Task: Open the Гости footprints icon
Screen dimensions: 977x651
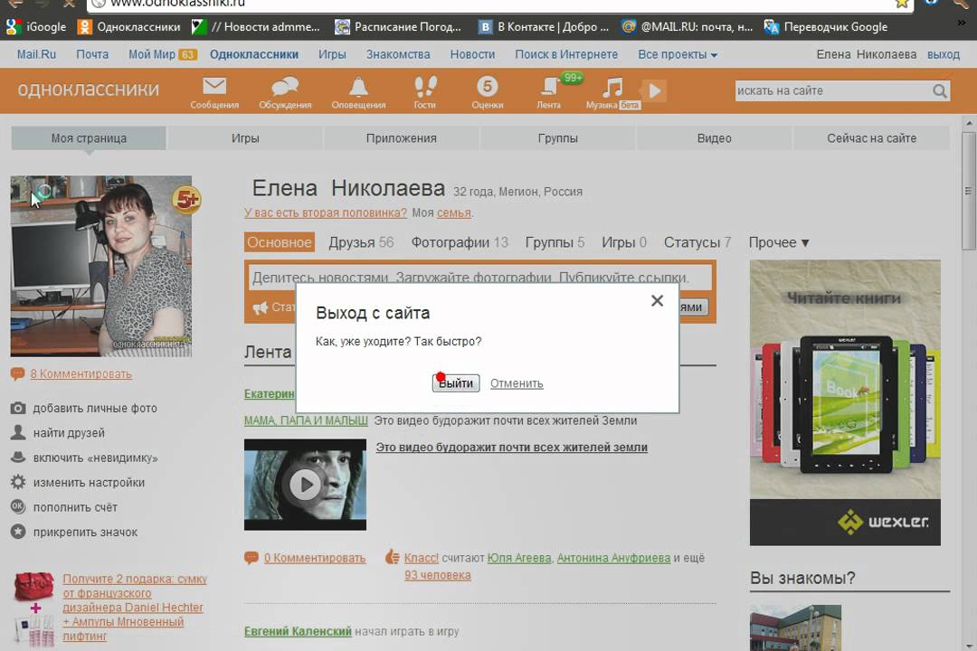Action: [425, 88]
